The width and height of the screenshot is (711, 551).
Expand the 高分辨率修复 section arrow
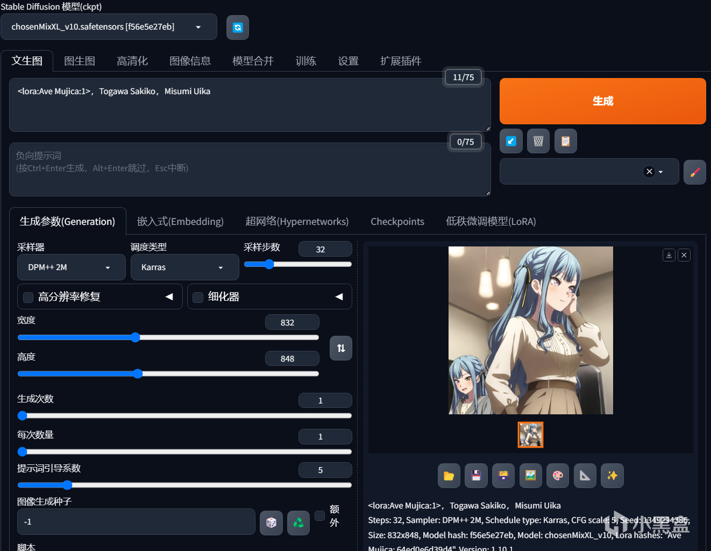tap(169, 296)
